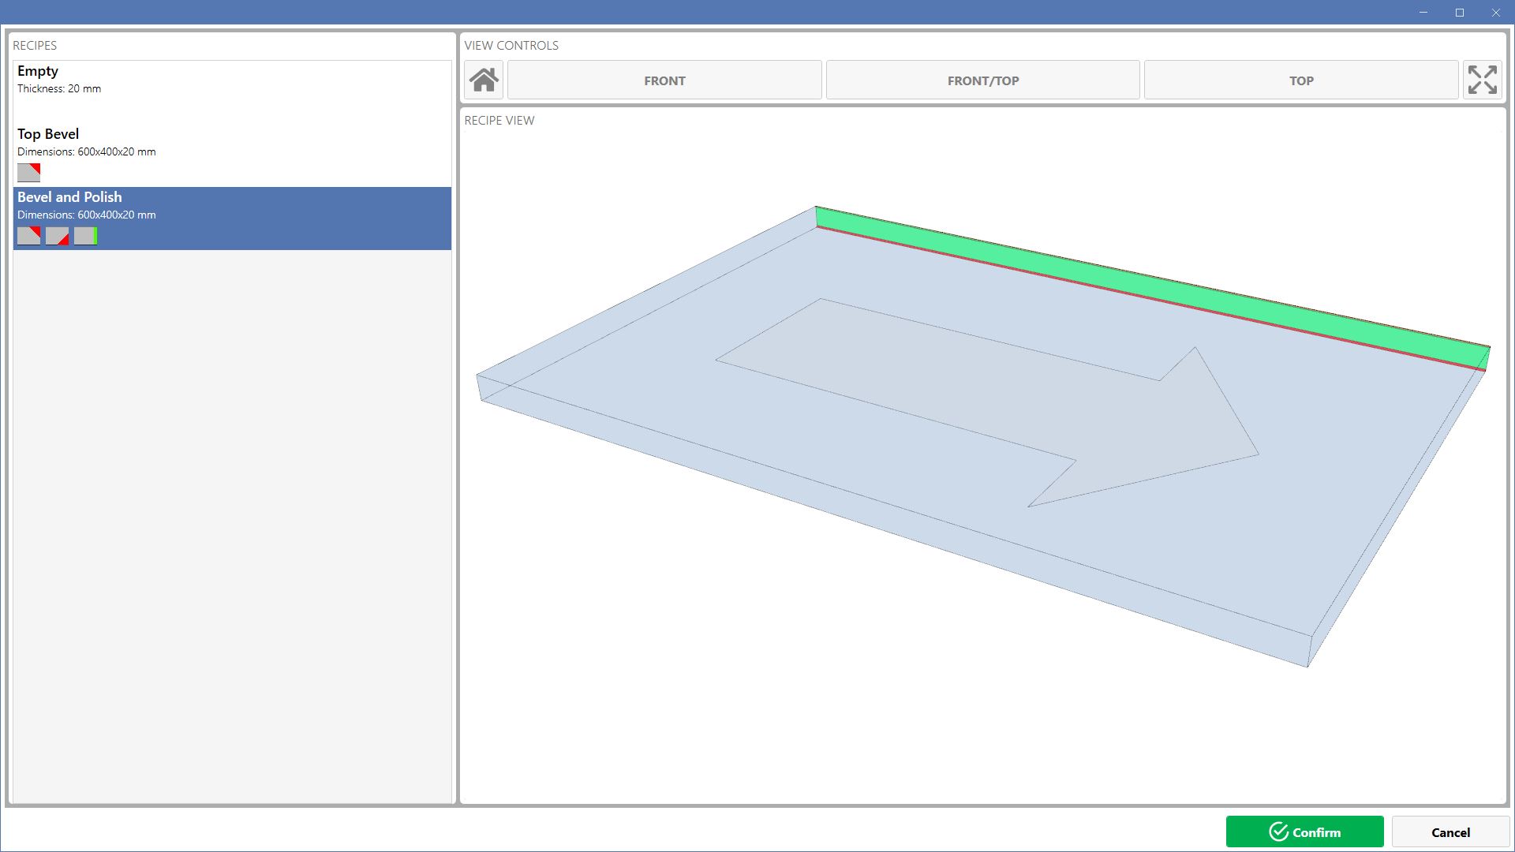Minimize the application window
1515x852 pixels.
(1423, 13)
